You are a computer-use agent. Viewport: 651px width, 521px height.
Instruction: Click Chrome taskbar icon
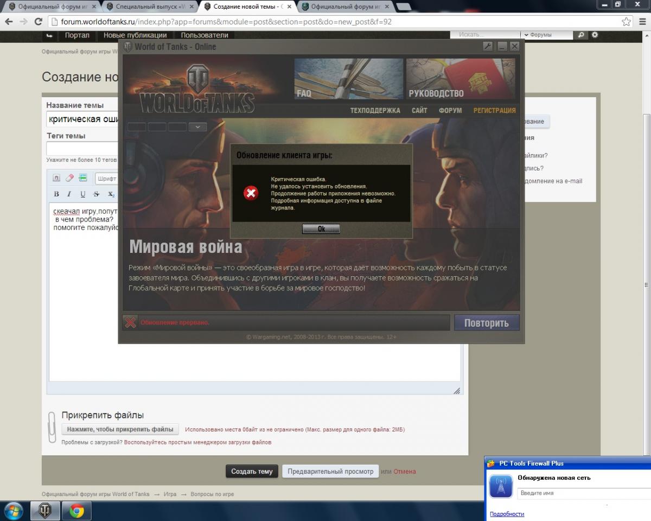76,511
